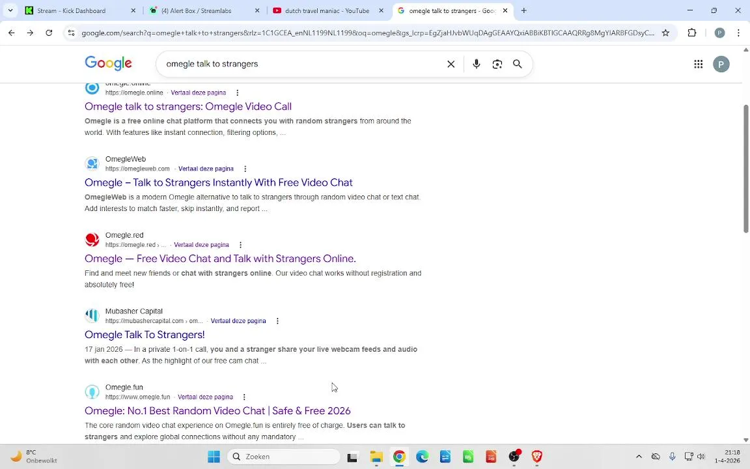Open more options for Omegle.red result

[241, 245]
